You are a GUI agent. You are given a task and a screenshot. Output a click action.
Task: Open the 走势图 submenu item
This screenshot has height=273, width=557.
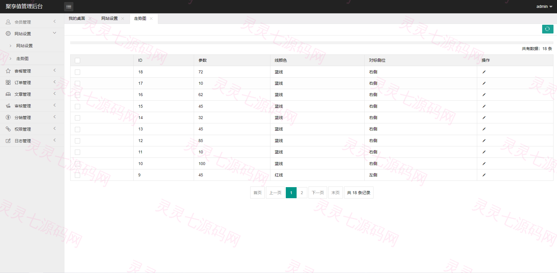22,58
